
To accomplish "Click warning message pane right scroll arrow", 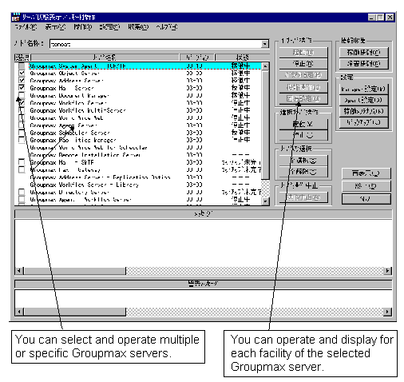I will (387, 312).
